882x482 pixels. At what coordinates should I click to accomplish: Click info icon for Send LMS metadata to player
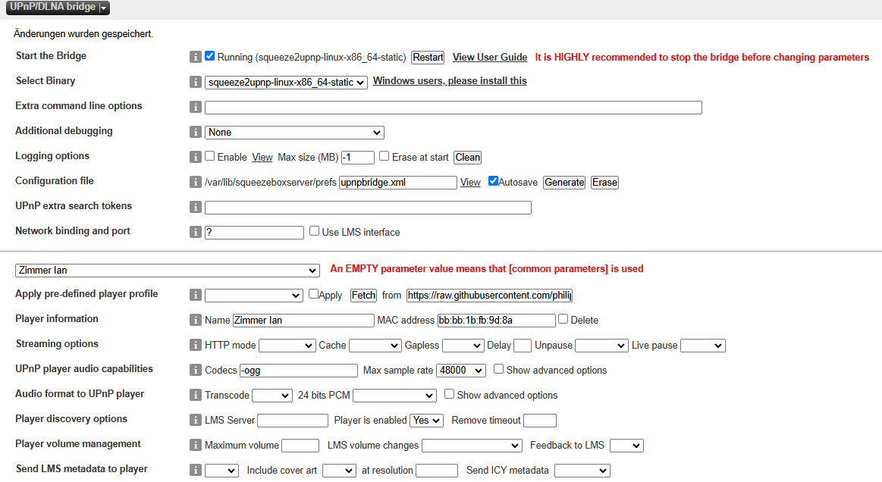tap(195, 470)
